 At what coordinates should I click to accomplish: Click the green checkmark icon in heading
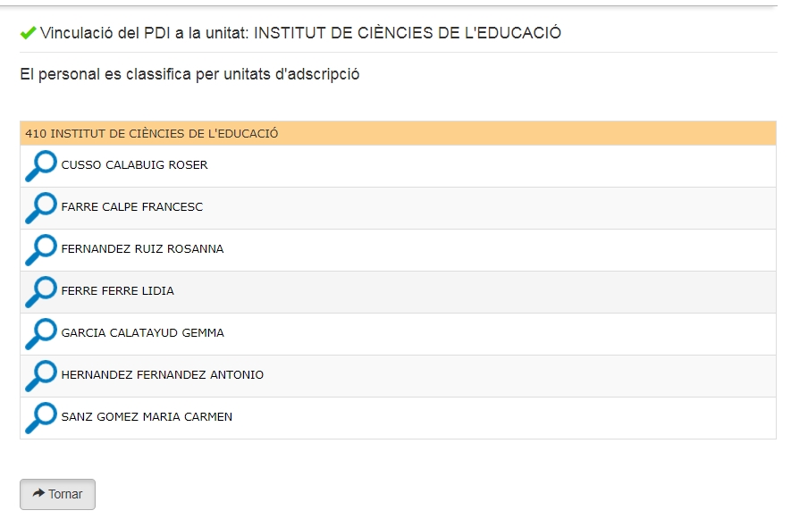click(x=28, y=33)
